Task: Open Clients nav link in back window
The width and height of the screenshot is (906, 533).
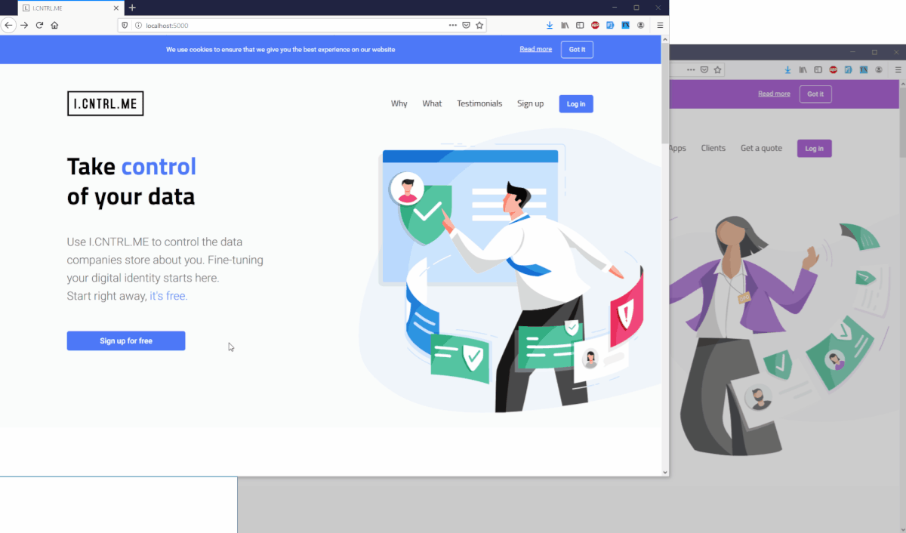Action: point(713,148)
